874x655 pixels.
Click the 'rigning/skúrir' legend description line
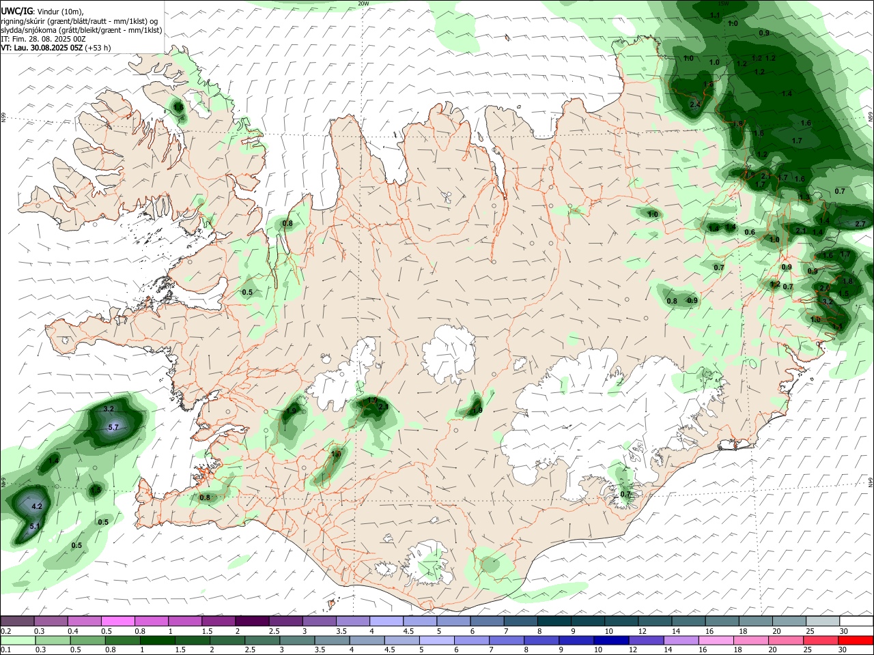coord(79,21)
